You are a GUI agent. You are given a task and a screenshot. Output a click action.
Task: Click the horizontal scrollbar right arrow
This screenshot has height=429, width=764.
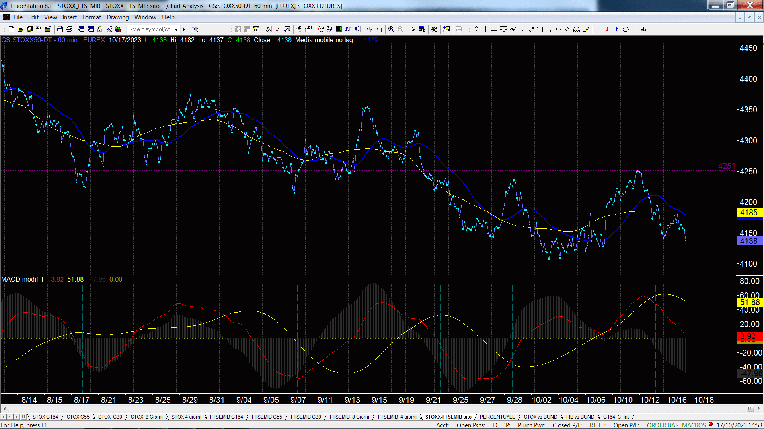point(759,408)
